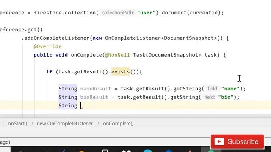This screenshot has height=152, width=271.
Task: Click the "user" string literal
Action: point(146,13)
